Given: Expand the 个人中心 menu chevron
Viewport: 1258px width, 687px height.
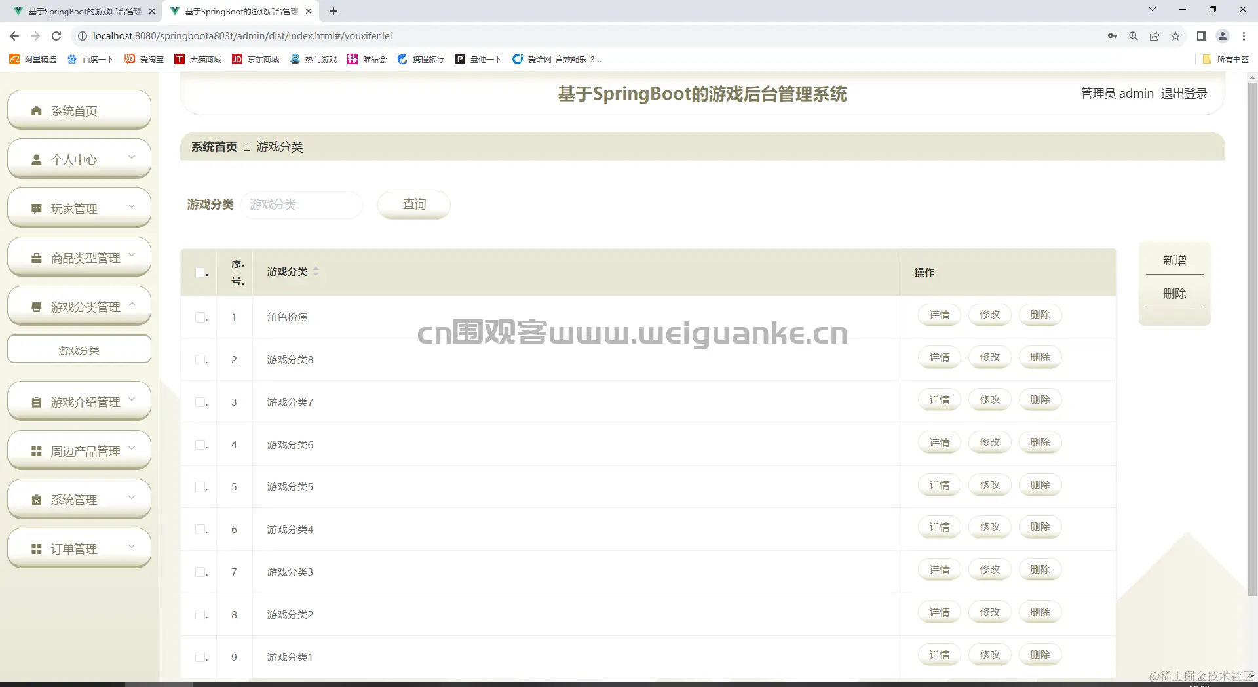Looking at the screenshot, I should [132, 157].
